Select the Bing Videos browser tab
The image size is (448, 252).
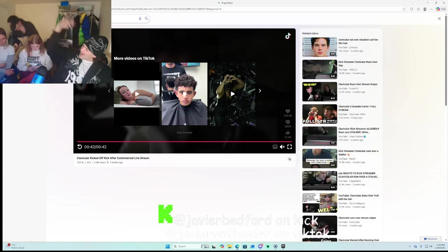pyautogui.click(x=225, y=3)
